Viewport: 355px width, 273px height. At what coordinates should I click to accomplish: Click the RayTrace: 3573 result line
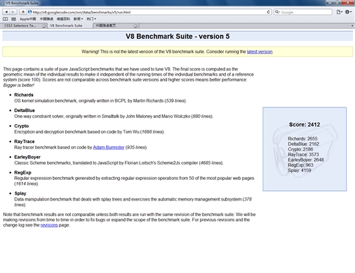pos(303,155)
